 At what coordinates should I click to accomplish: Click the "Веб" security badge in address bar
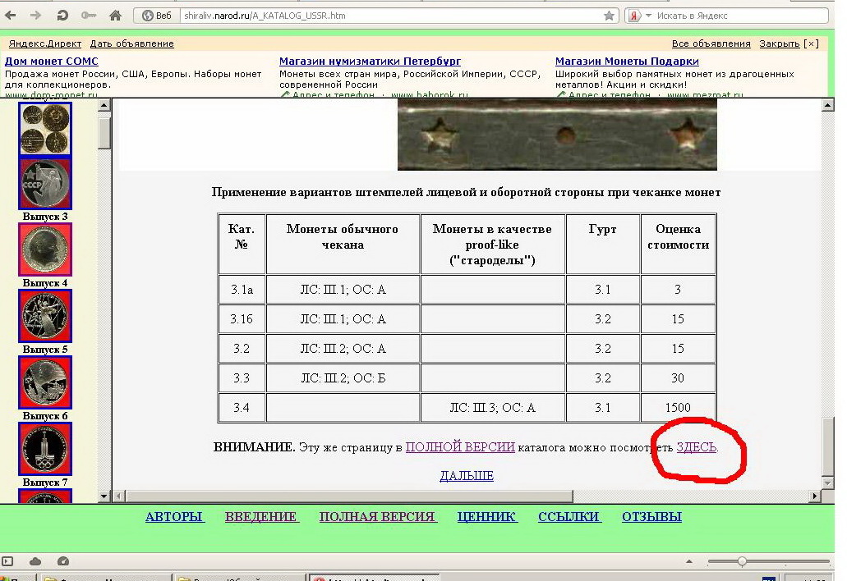(x=156, y=16)
